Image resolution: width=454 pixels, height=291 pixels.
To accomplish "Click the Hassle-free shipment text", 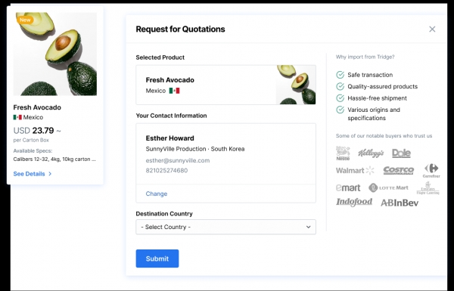I will coord(377,98).
